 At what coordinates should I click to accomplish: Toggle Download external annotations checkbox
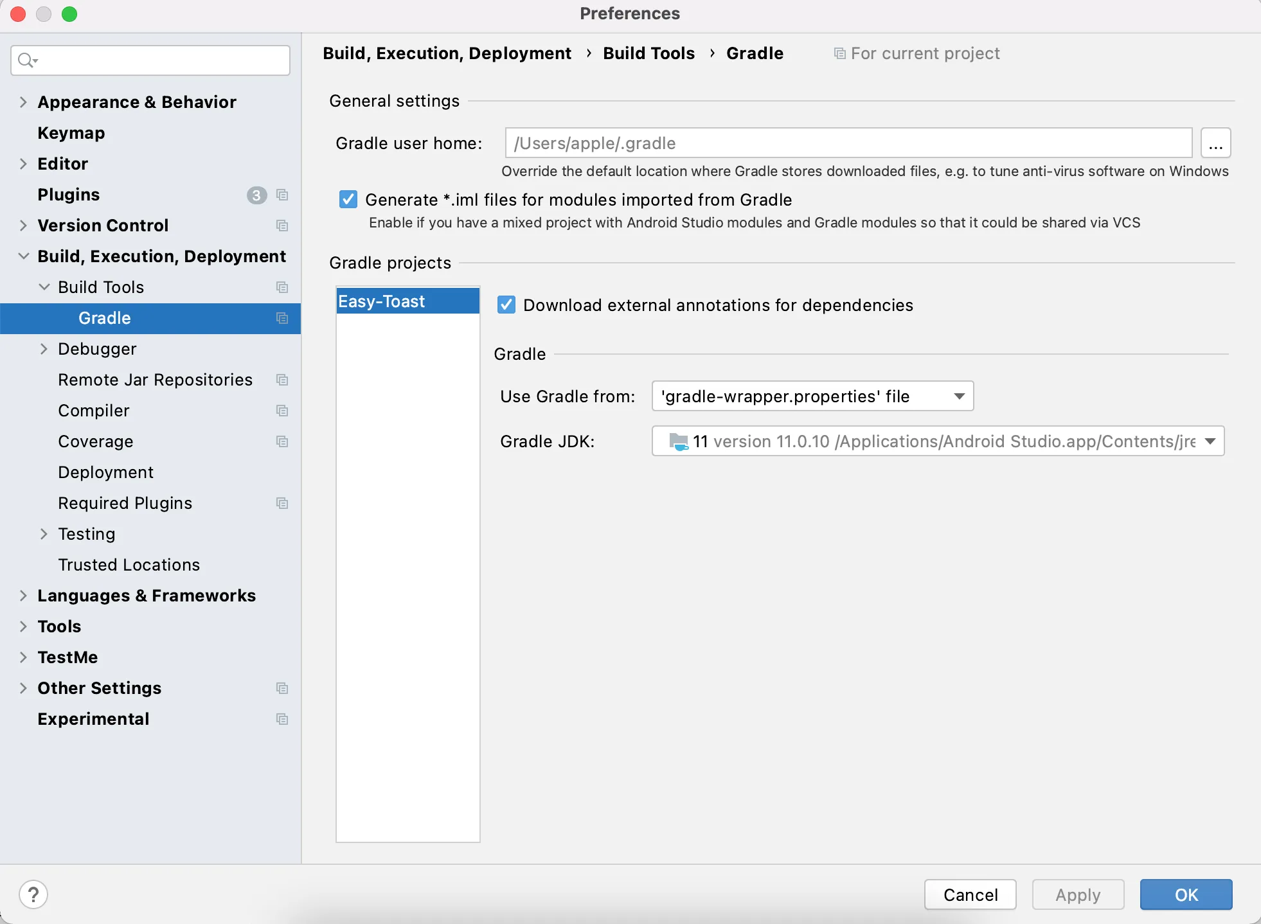506,305
